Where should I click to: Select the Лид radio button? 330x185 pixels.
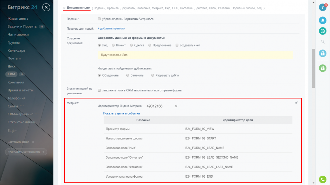99,45
